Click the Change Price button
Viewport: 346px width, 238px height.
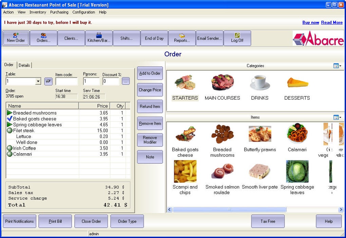pos(150,90)
